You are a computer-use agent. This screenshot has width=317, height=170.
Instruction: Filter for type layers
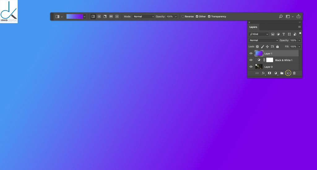[284, 34]
